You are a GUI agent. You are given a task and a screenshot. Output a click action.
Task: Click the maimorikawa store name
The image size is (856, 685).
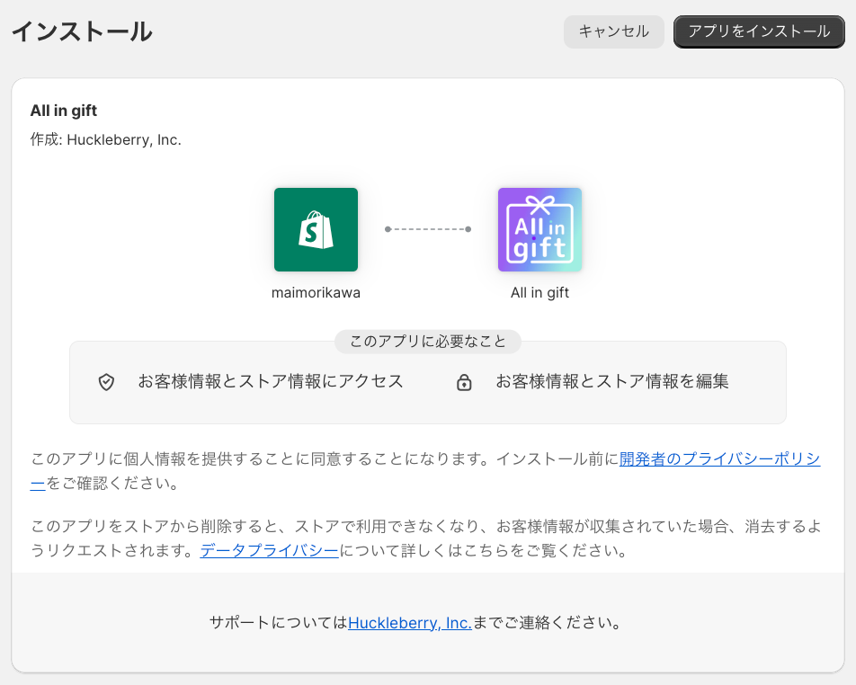pyautogui.click(x=317, y=293)
